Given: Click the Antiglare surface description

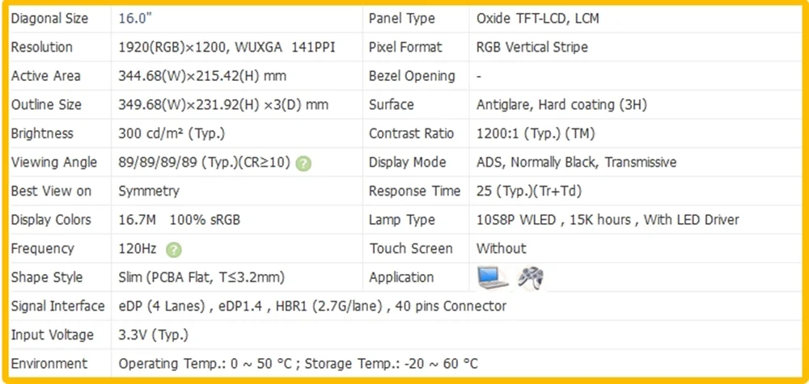Looking at the screenshot, I should point(561,105).
